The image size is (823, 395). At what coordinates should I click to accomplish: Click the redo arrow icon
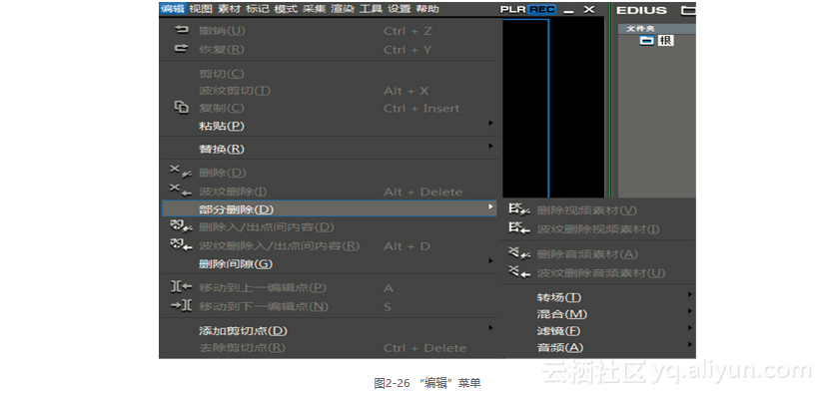(181, 49)
